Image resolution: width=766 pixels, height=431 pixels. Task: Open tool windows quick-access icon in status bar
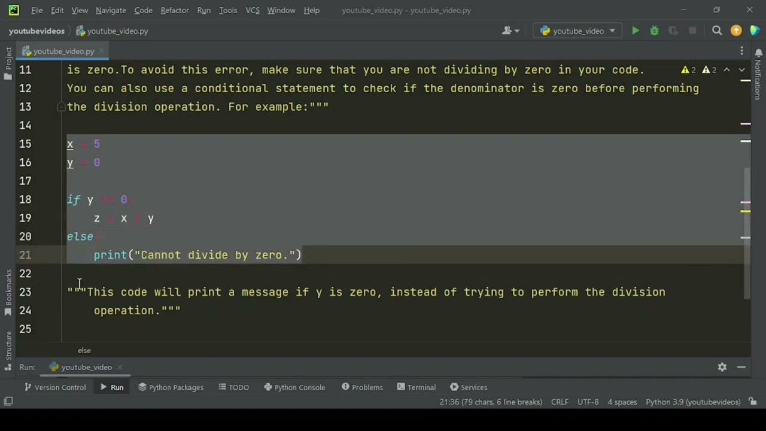[x=8, y=402]
